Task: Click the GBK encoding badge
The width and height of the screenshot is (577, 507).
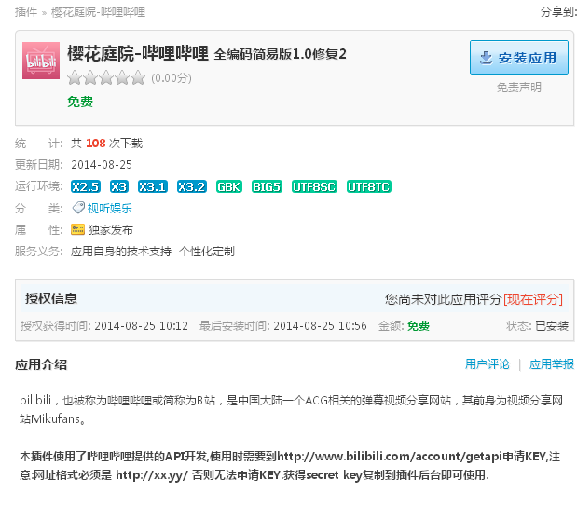Action: (229, 186)
